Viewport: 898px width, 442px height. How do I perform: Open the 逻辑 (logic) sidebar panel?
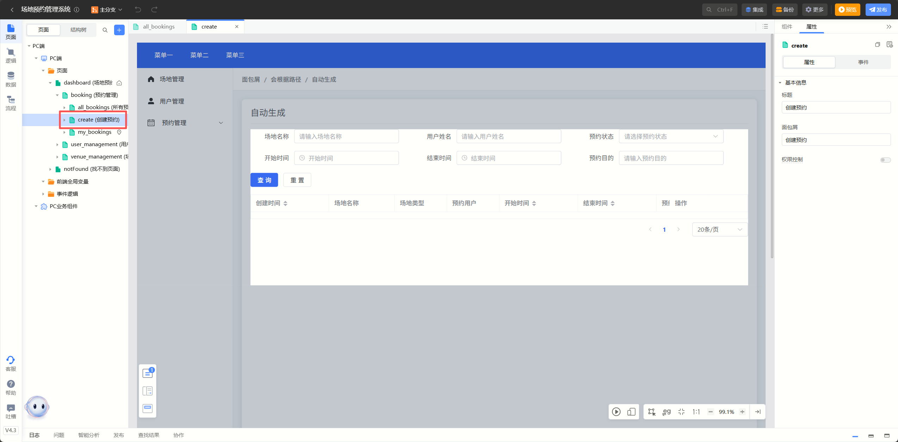[11, 56]
